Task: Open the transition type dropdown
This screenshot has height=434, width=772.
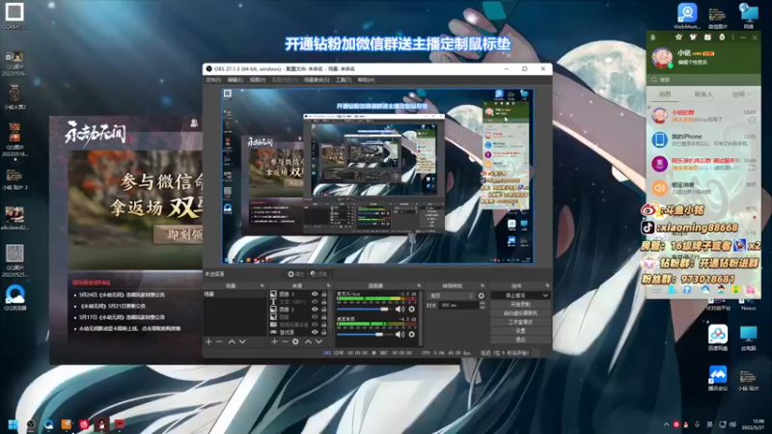Action: [452, 296]
